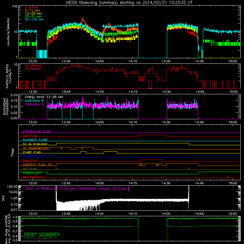
Task: Click "100.00" on the SAS y-axis
Action: tap(12, 186)
